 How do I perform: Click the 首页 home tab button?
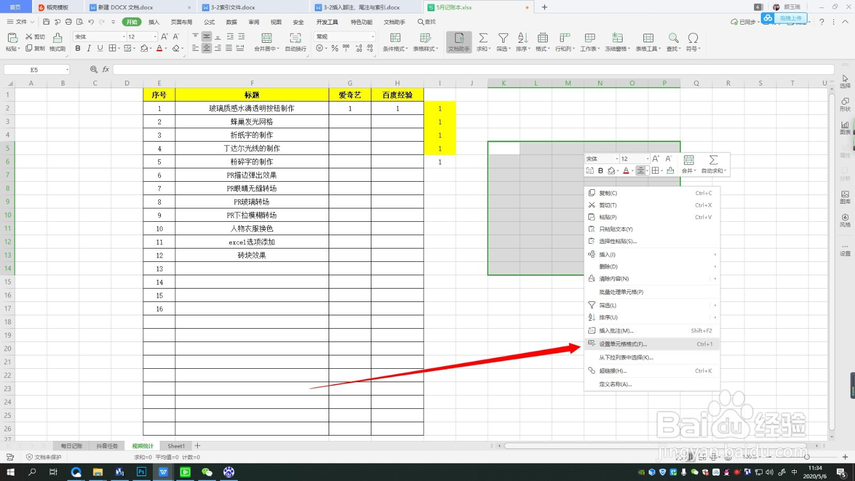[x=15, y=7]
